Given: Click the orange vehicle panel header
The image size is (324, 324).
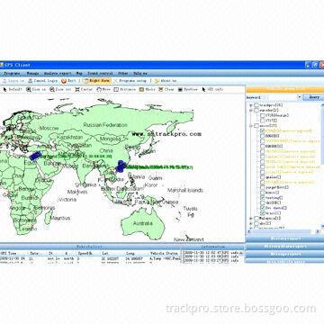Looking at the screenshot, I should pyautogui.click(x=284, y=89).
